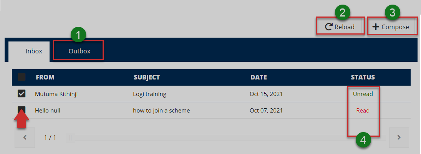
Task: Go to previous page arrow
Action: (x=25, y=137)
